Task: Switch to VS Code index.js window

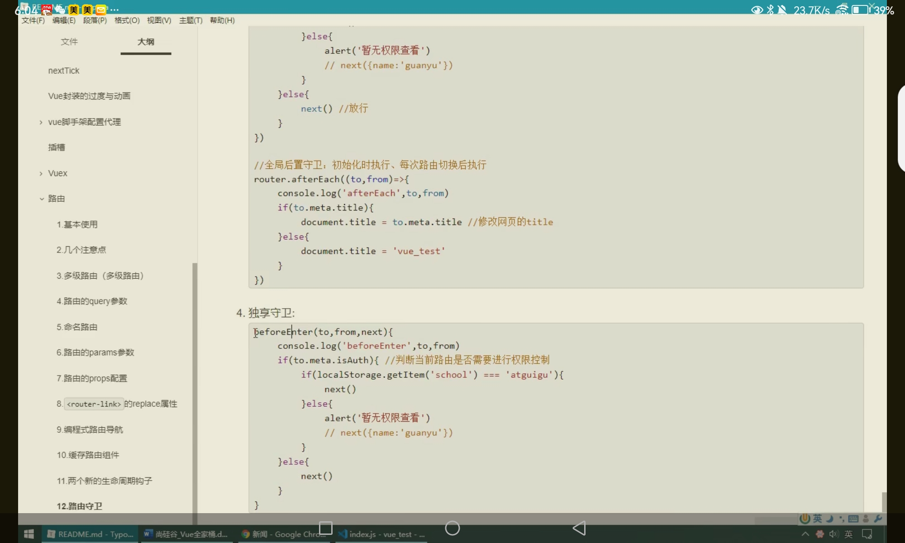Action: click(381, 534)
